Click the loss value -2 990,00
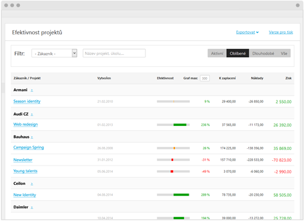 tap(283, 172)
